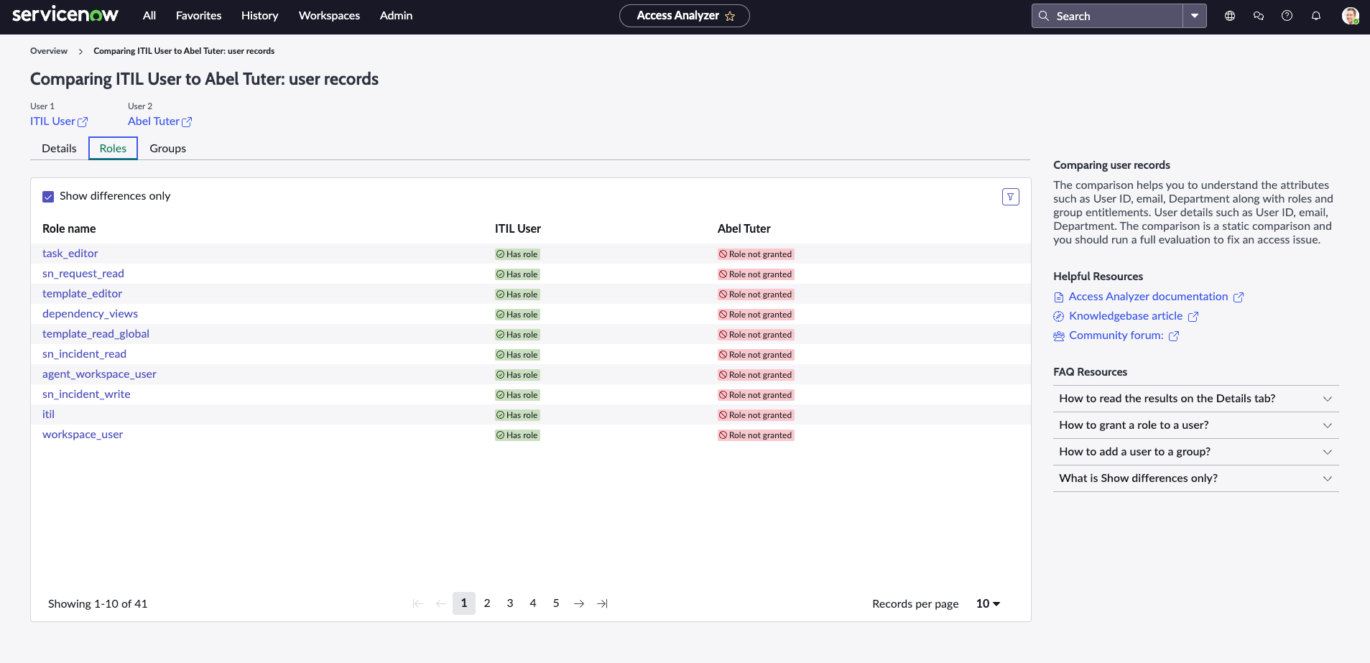Screen dimensions: 1370x663
Task: Open the sn_request_read role link
Action: 83,274
